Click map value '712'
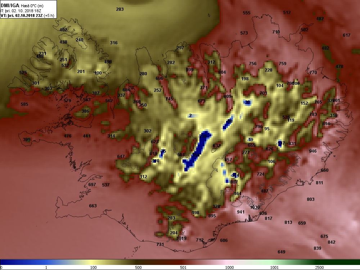Viewport: 360px width, 270px height. pyautogui.click(x=200, y=240)
